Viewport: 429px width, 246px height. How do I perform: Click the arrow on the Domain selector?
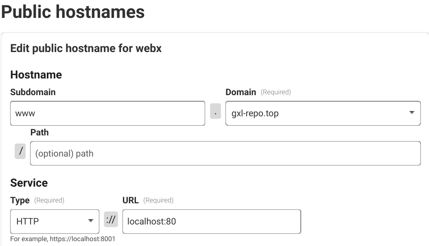411,113
